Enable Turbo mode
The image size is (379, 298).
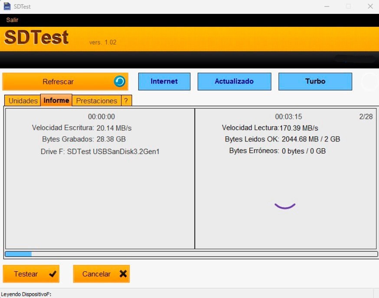click(315, 81)
